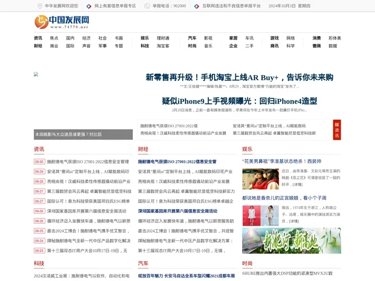Click the green 新港河 新高地 banner
The height and width of the screenshot is (281, 375).
[292, 240]
